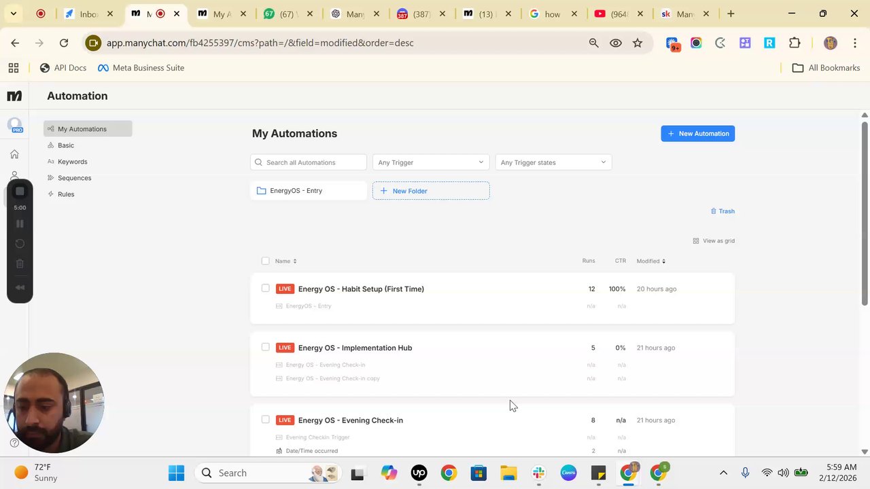Open the Slack icon in the taskbar
Viewport: 870px width, 489px height.
click(538, 473)
